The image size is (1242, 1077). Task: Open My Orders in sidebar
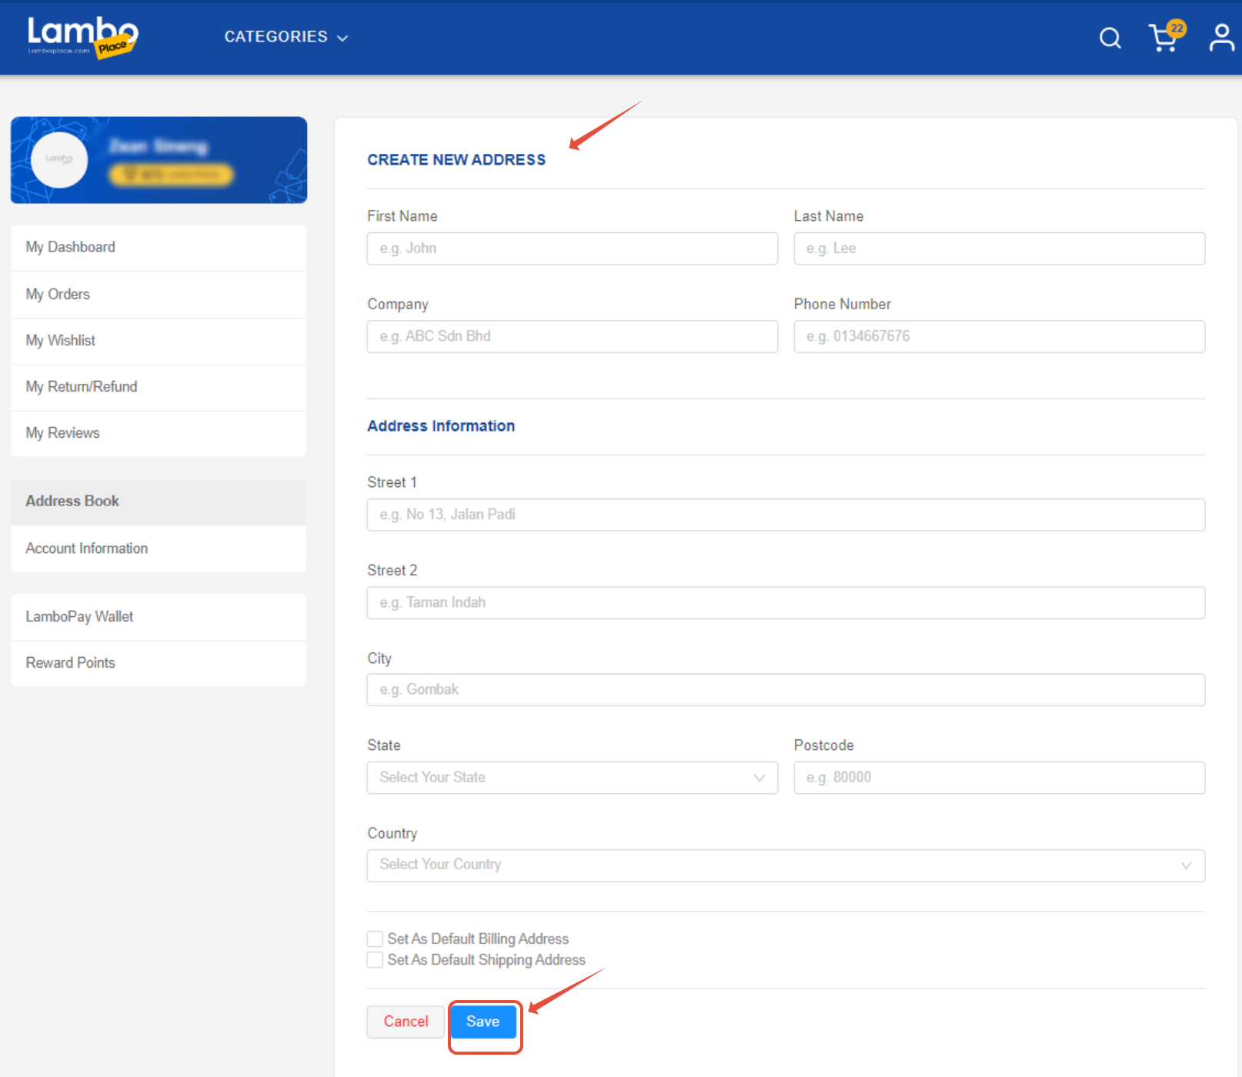pos(159,295)
